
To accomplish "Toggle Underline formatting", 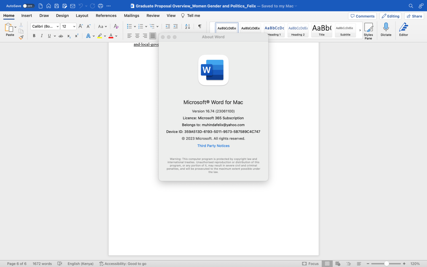I will pyautogui.click(x=49, y=36).
